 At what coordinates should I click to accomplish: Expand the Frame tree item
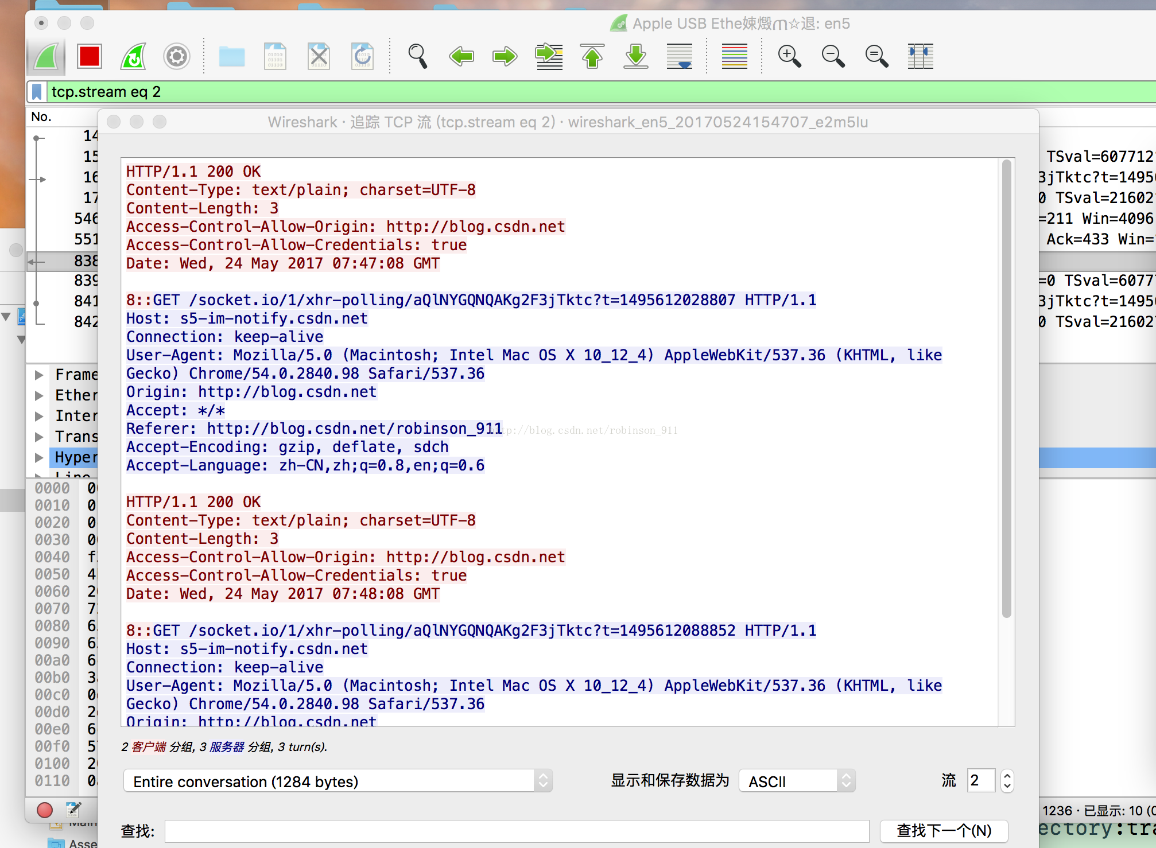pos(39,375)
